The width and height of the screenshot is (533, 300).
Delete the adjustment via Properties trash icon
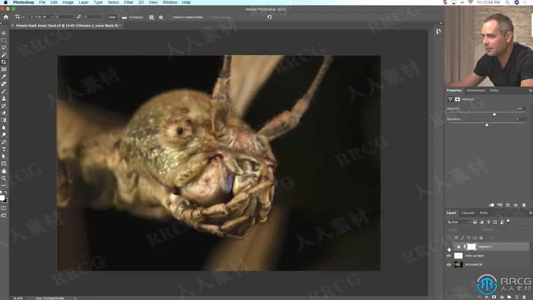click(524, 205)
